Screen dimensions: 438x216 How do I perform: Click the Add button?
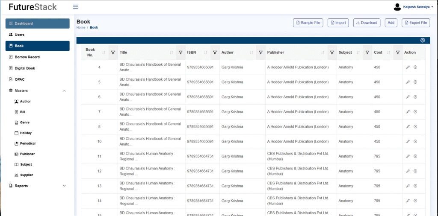pos(391,23)
